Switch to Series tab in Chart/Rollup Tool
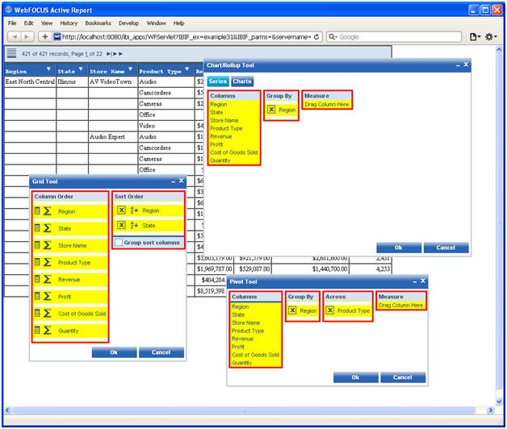The height and width of the screenshot is (429, 507). (x=218, y=81)
